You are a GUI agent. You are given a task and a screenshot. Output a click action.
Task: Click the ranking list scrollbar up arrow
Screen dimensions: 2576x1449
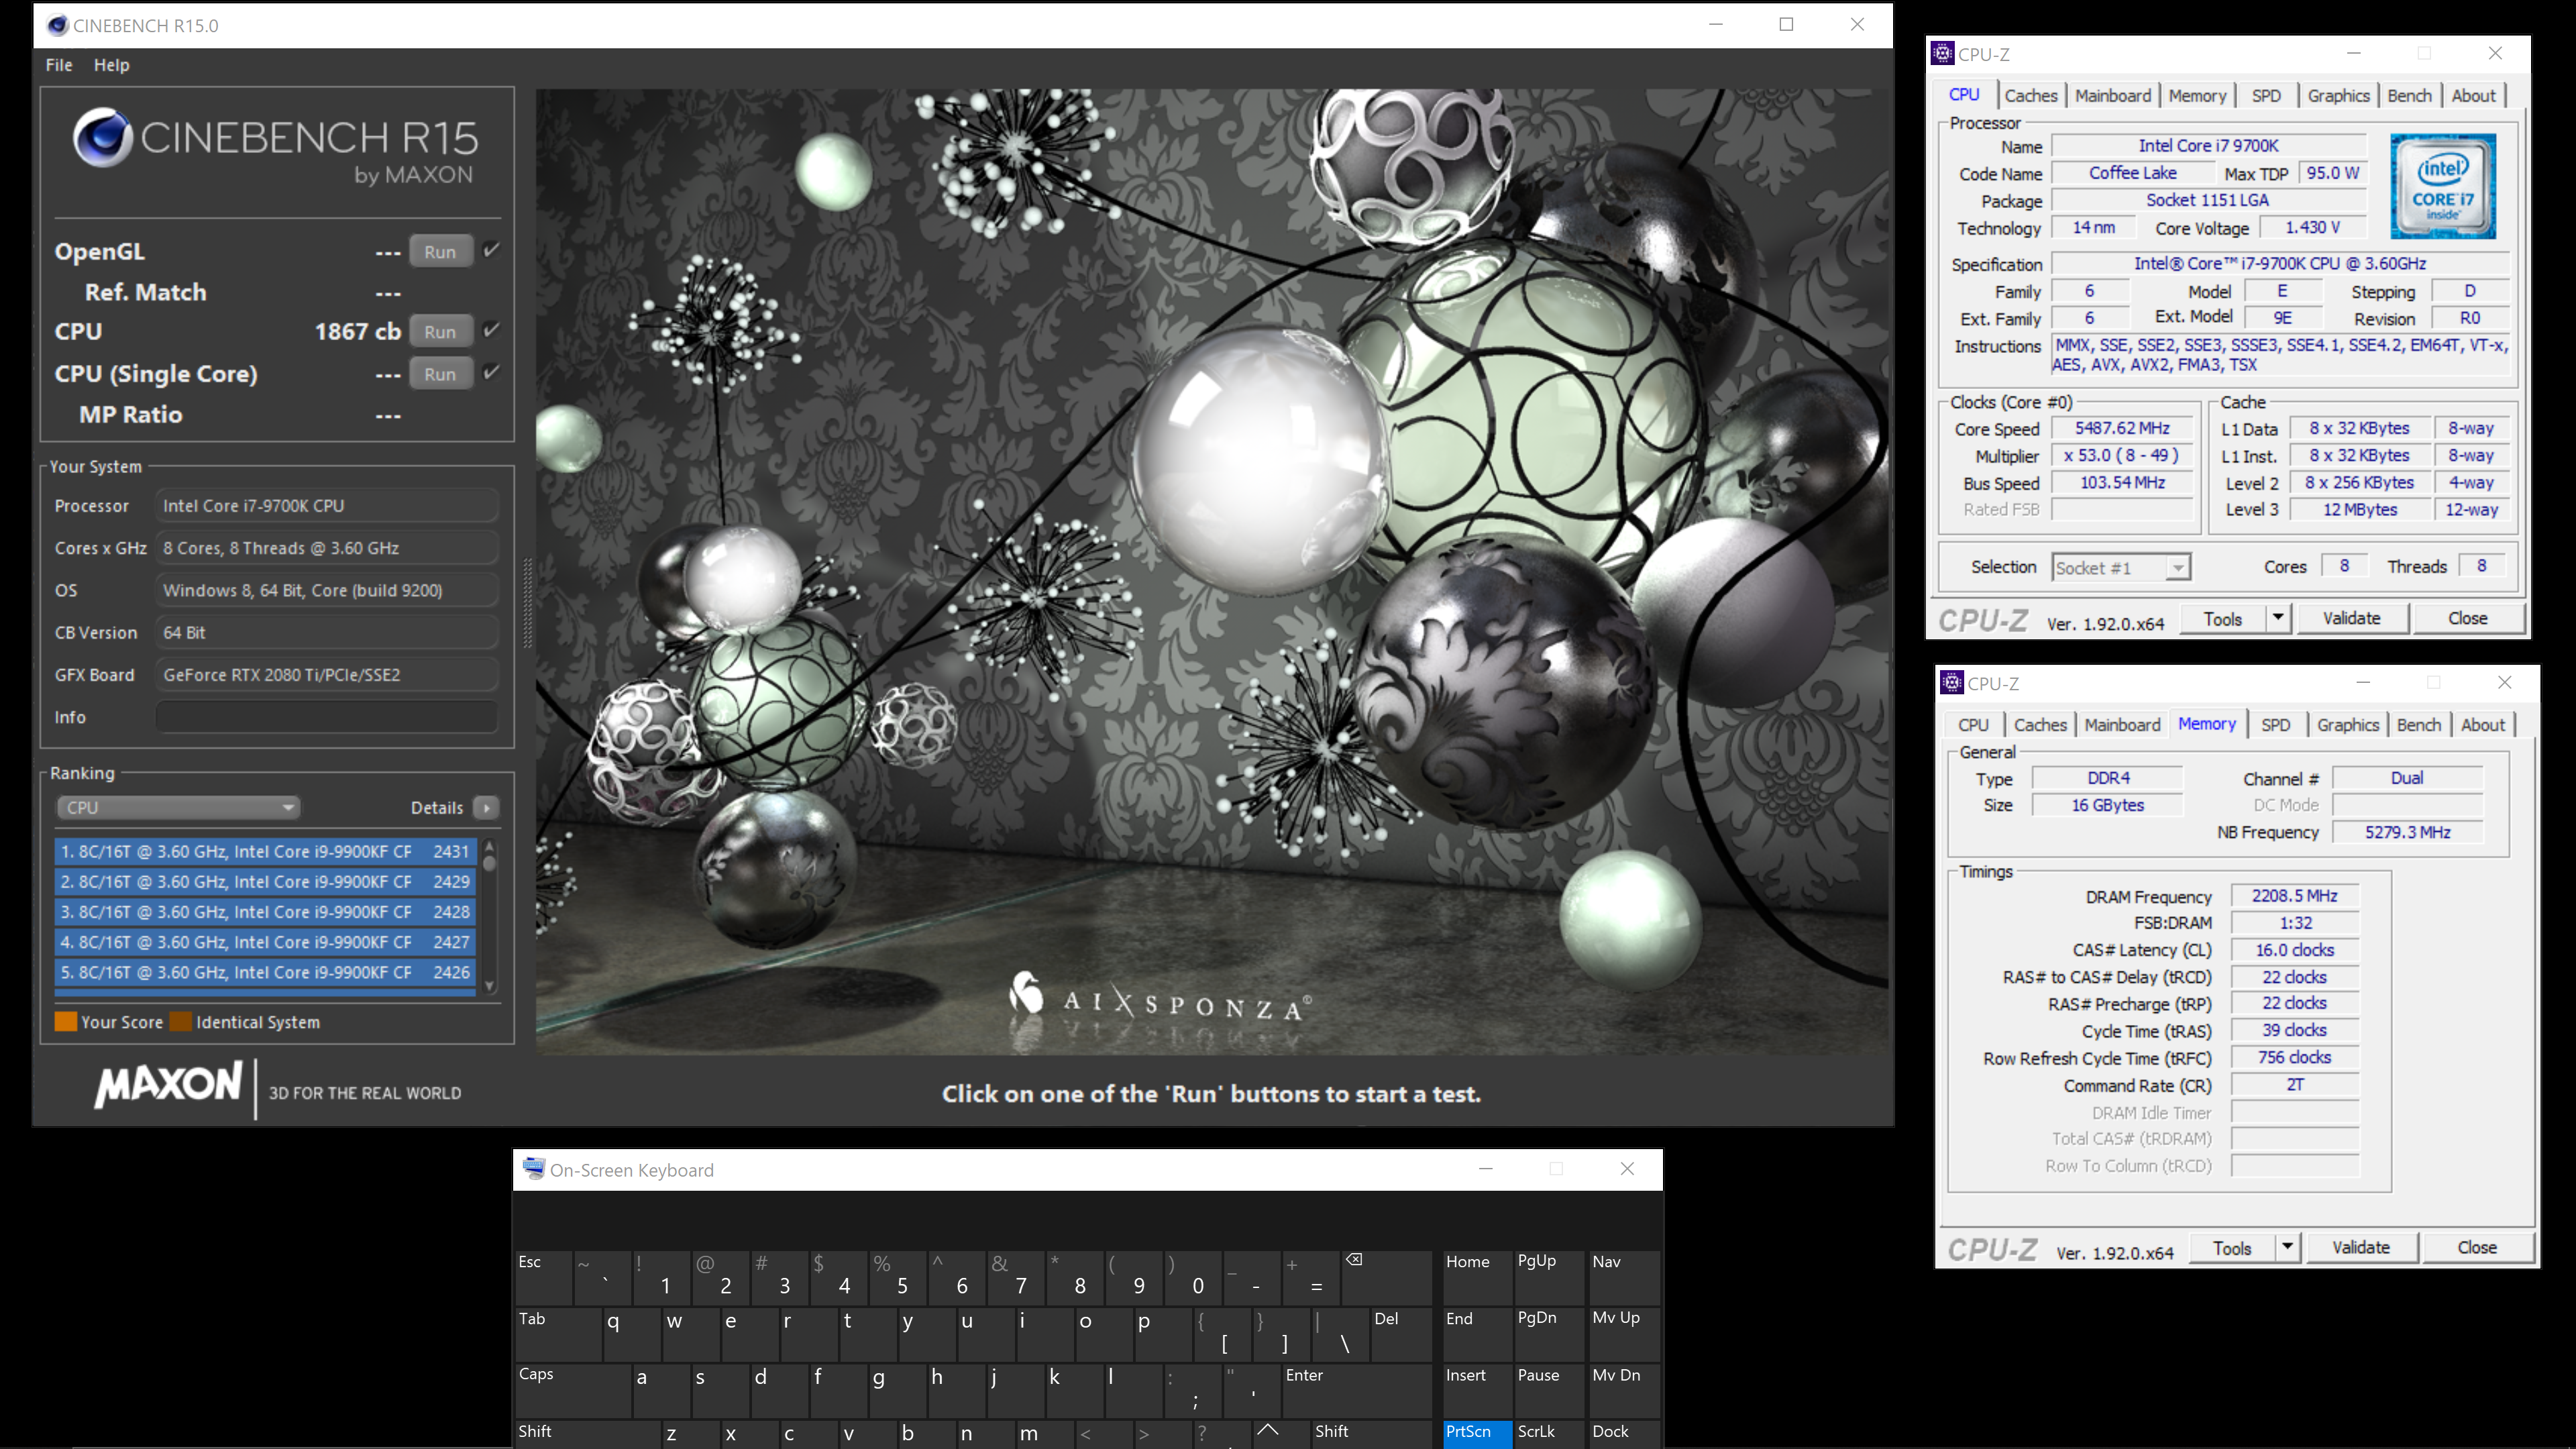pos(490,847)
